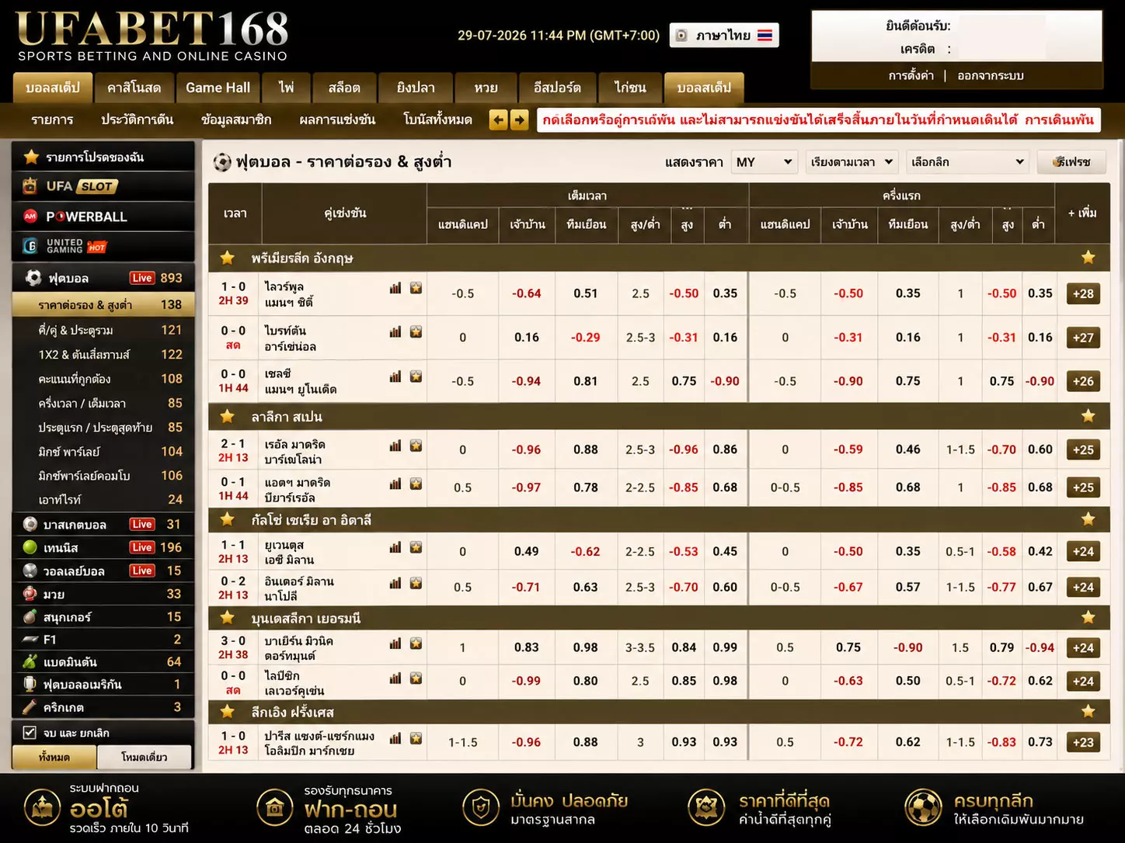This screenshot has width=1125, height=843.
Task: Open statistics chart for ปารีส แซงต์-แชร์กแมง match
Action: 395,738
